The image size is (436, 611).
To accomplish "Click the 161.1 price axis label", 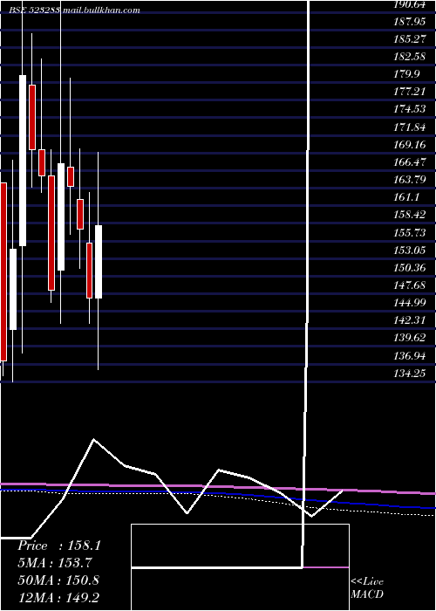I will pyautogui.click(x=407, y=197).
